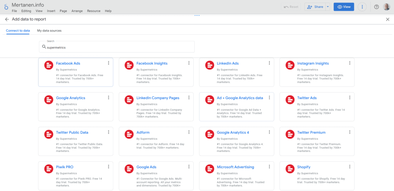Screen dimensions: 394x191
Task: Open the three-dot menu on the LinkedIn Ads card
Action: coord(269,63)
